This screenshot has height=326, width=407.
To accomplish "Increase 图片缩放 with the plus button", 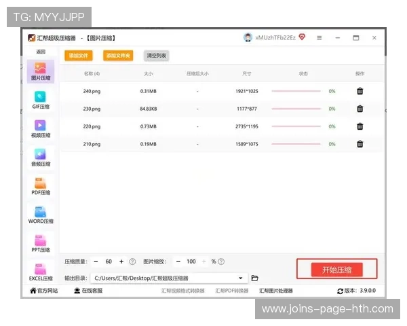I will [x=203, y=261].
